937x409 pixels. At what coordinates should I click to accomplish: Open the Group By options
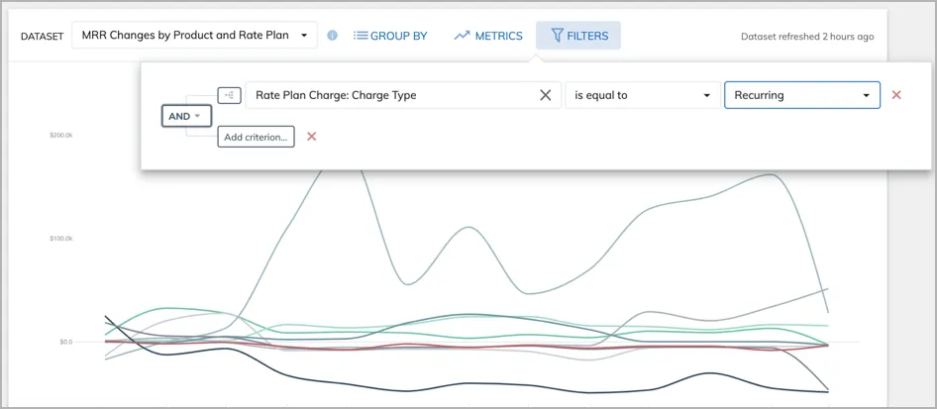coord(390,36)
